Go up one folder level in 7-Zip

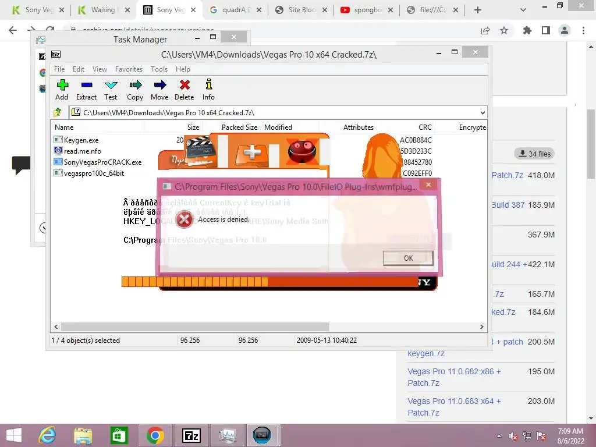58,112
